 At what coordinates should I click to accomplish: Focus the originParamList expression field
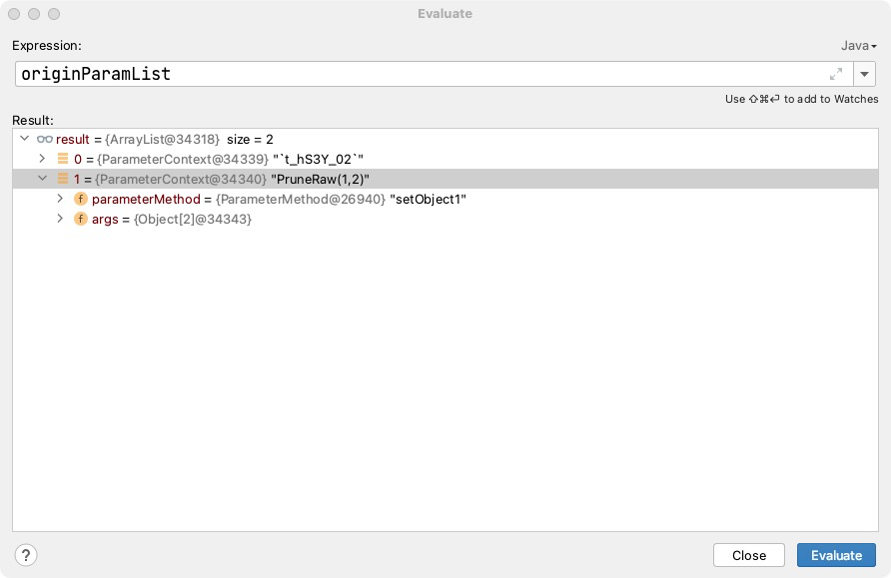(420, 74)
